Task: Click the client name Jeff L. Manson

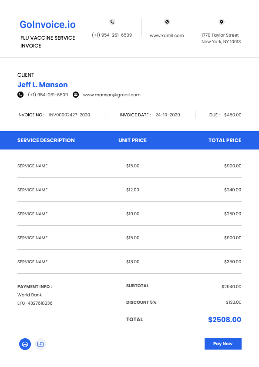Action: 43,85
